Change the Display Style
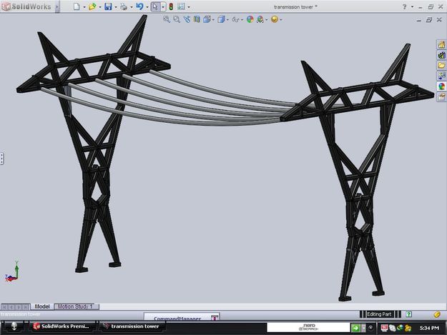Viewport: 447px width, 335px height. [221, 19]
